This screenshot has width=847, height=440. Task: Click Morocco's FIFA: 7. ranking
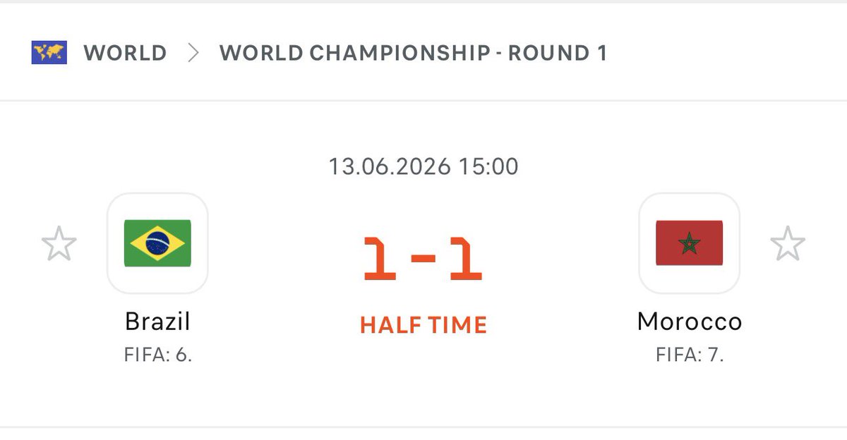coord(690,354)
